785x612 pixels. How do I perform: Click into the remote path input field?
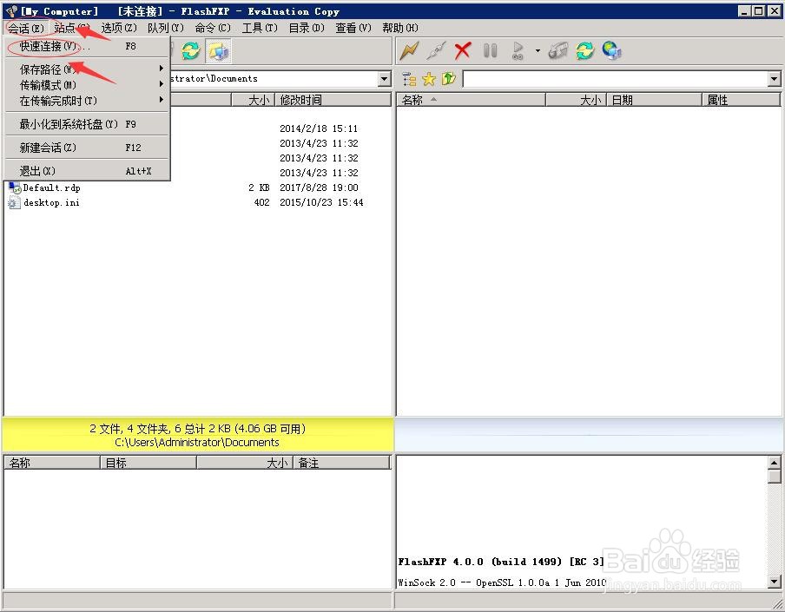point(616,79)
